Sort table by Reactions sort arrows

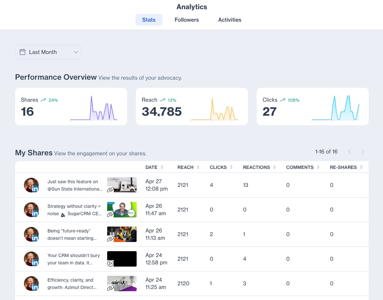coord(274,167)
